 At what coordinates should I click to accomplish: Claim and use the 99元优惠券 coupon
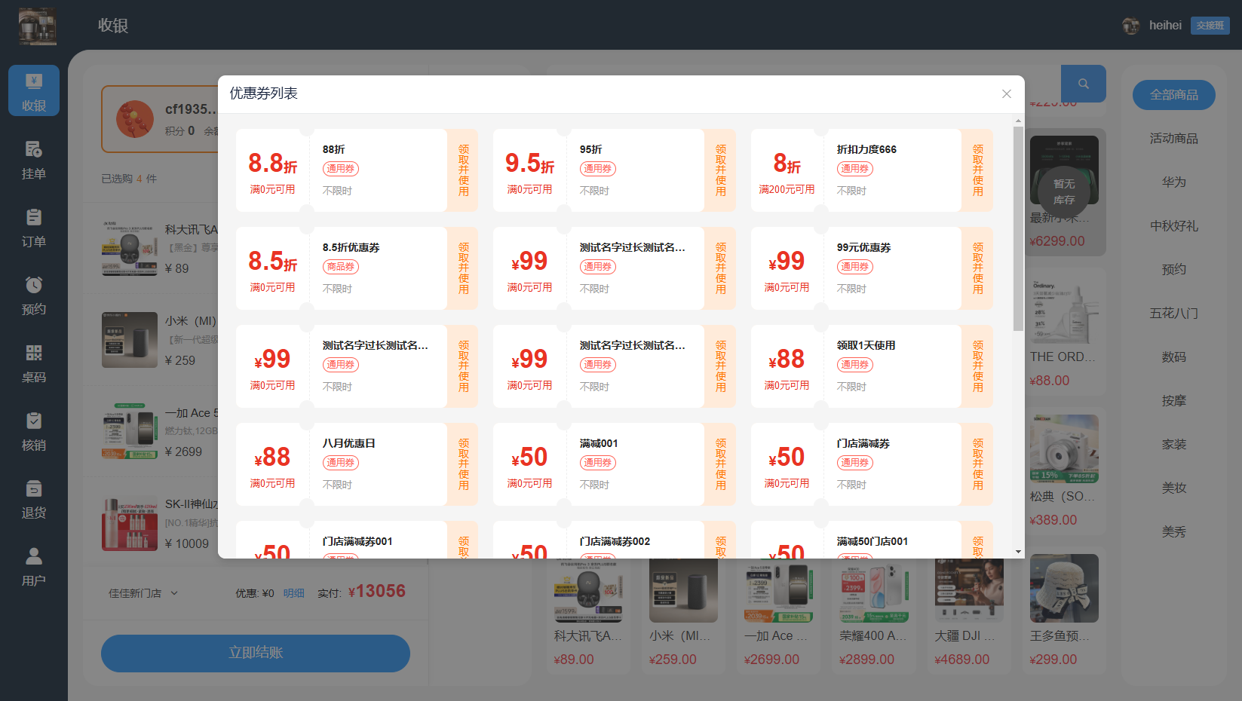(x=977, y=268)
